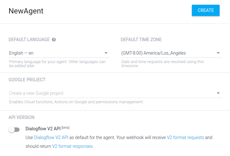This screenshot has height=156, width=230.
Task: Click the arrow on the time zone selector
Action: pos(218,53)
